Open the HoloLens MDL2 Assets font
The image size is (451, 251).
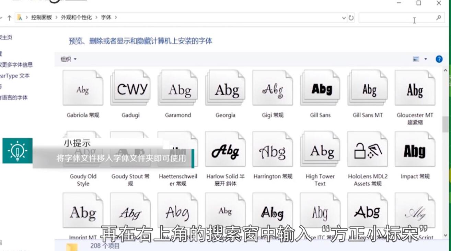click(367, 149)
